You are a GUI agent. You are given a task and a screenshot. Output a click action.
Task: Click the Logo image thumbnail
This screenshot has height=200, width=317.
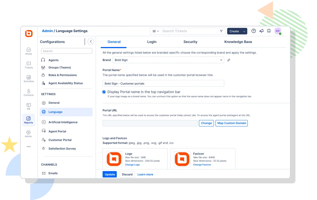[114, 159]
